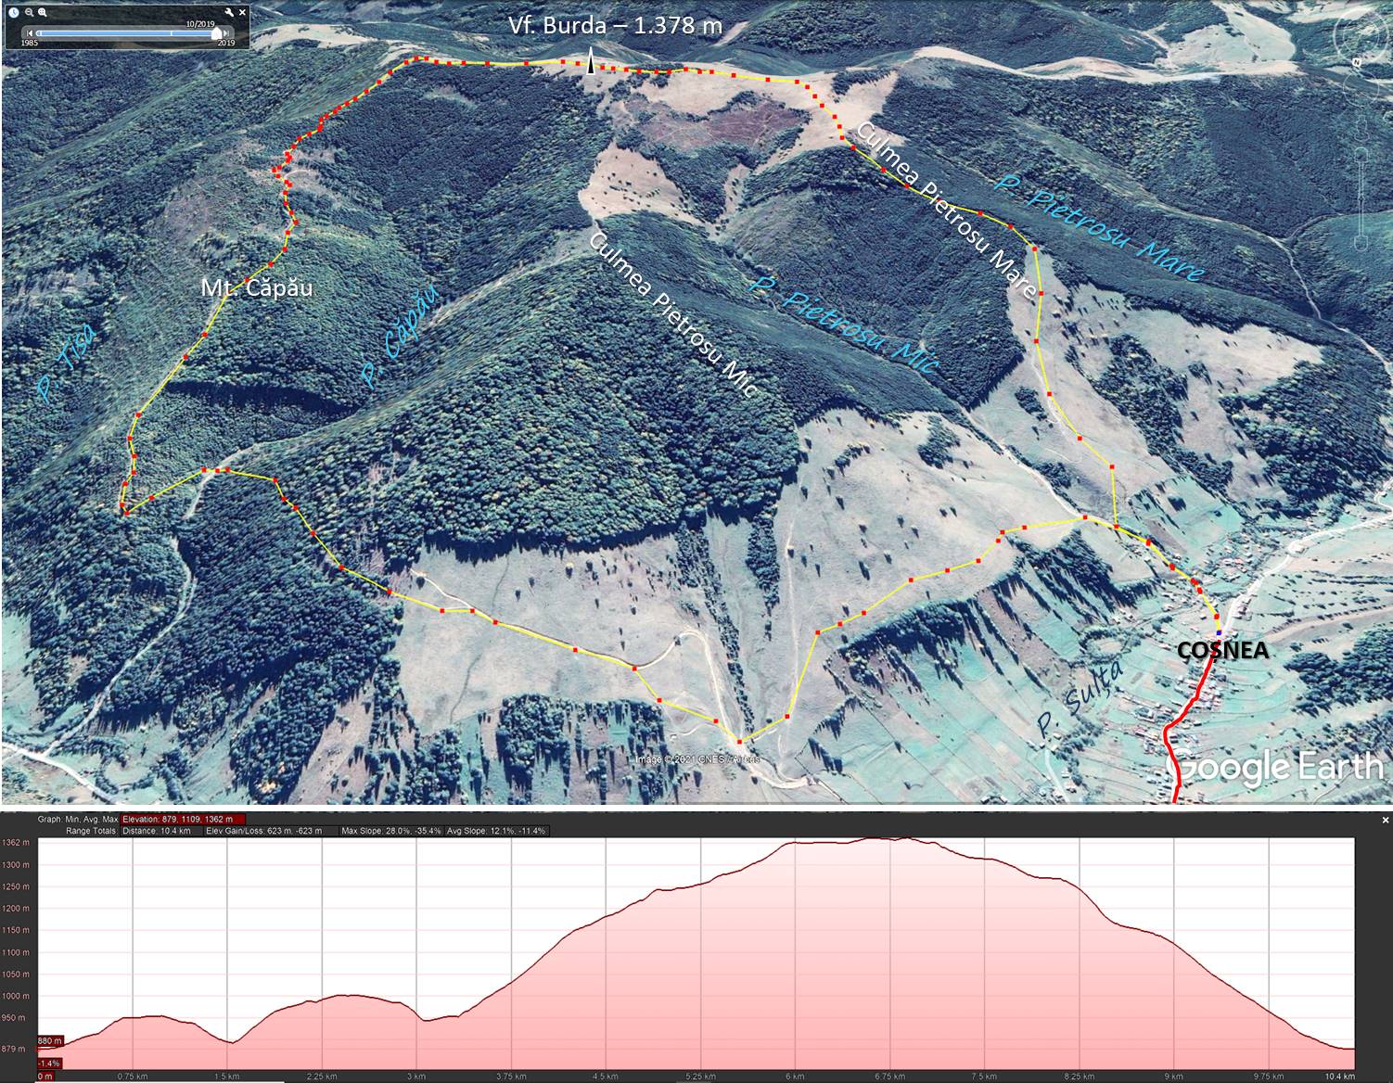Click the Distance 10.4 km readout

[x=157, y=831]
